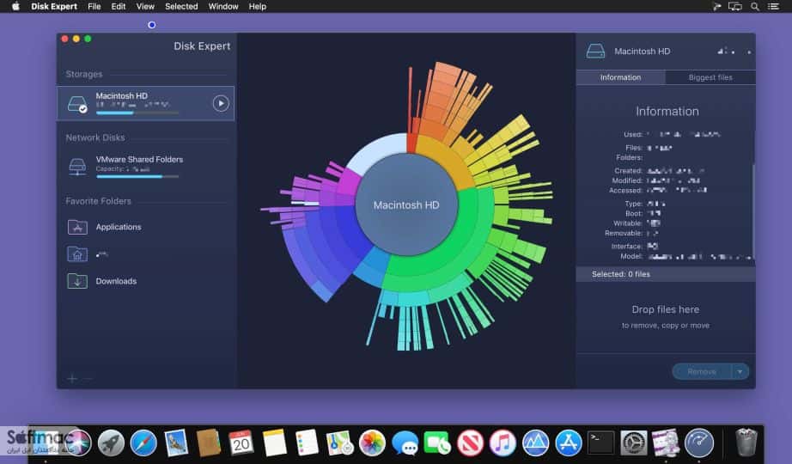Select the Macintosh HD drive icon in Storages
The image size is (792, 464).
pos(77,104)
